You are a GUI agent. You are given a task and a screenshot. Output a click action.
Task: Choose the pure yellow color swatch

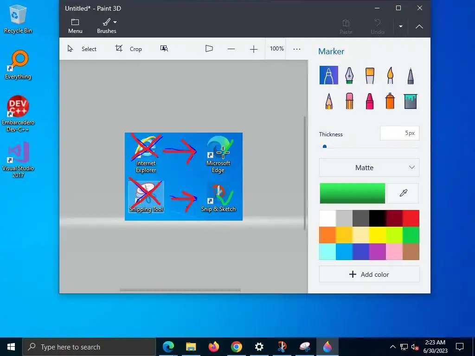tap(378, 235)
